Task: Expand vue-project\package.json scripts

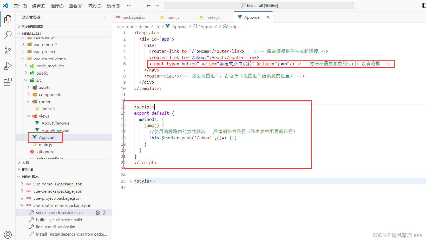Action: 64,198
